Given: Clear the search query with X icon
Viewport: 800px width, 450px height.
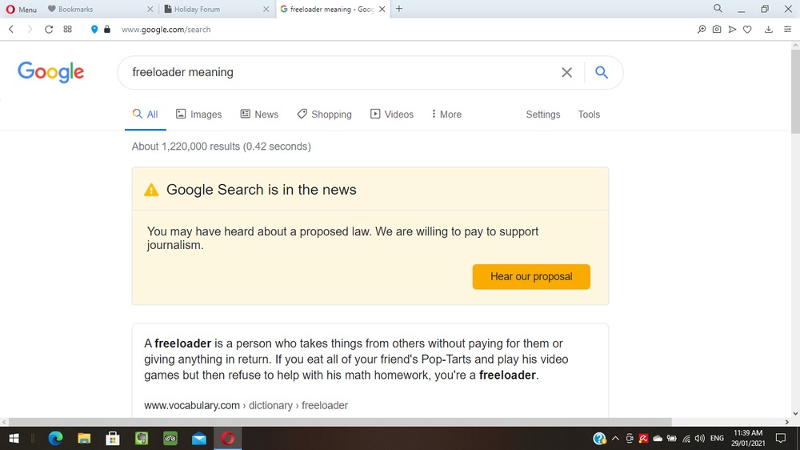Looking at the screenshot, I should click(566, 73).
